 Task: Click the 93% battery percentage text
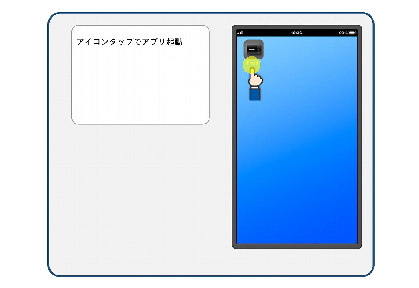tap(343, 33)
